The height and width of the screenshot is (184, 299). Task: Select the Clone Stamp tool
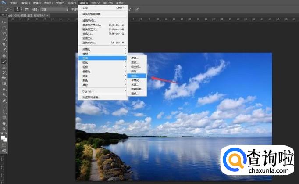(4, 67)
